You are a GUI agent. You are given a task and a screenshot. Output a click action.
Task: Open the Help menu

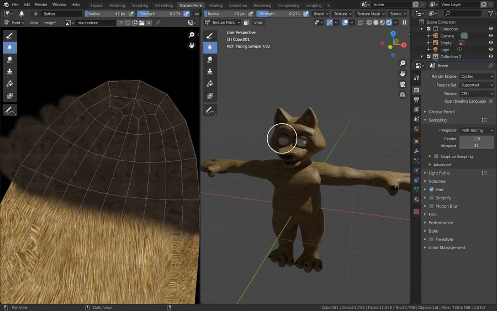[x=76, y=4]
